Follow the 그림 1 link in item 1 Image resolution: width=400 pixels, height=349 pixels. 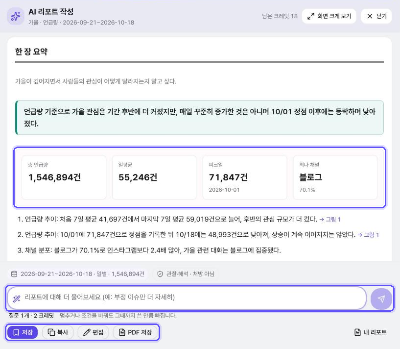(330, 219)
